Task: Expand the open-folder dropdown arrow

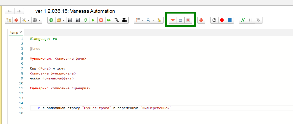Action: coord(64,20)
